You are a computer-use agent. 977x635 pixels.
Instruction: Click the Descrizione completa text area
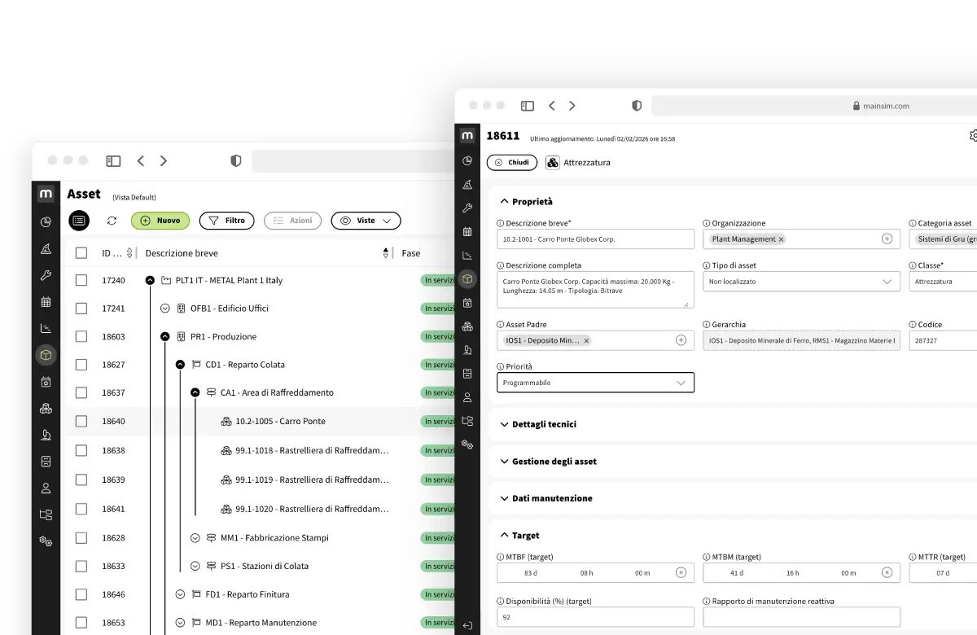[x=595, y=290]
